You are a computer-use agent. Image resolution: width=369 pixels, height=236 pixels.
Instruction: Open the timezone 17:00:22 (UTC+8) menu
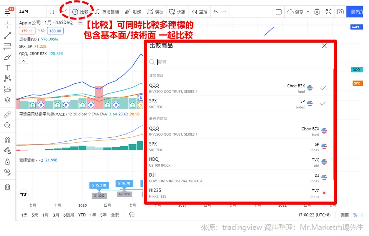pyautogui.click(x=314, y=215)
